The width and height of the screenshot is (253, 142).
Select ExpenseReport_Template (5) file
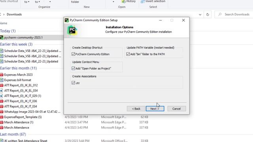pyautogui.click(x=23, y=117)
